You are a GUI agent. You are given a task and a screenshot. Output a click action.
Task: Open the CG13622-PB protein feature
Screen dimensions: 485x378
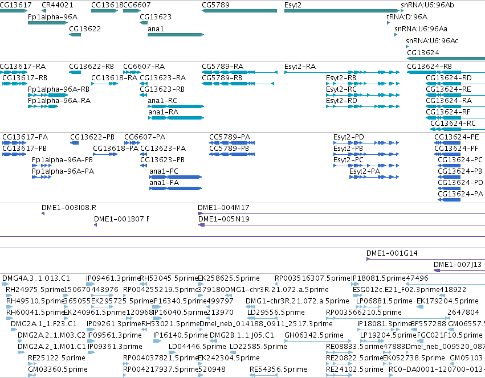point(74,143)
